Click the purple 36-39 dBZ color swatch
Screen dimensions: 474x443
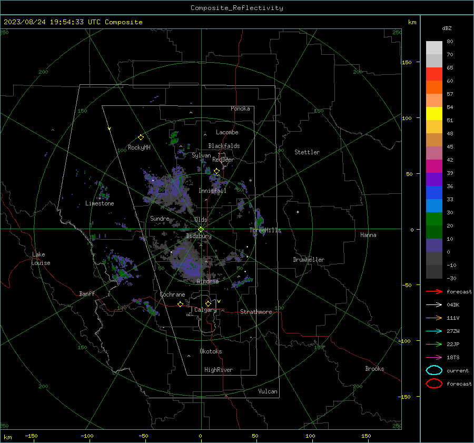434,179
